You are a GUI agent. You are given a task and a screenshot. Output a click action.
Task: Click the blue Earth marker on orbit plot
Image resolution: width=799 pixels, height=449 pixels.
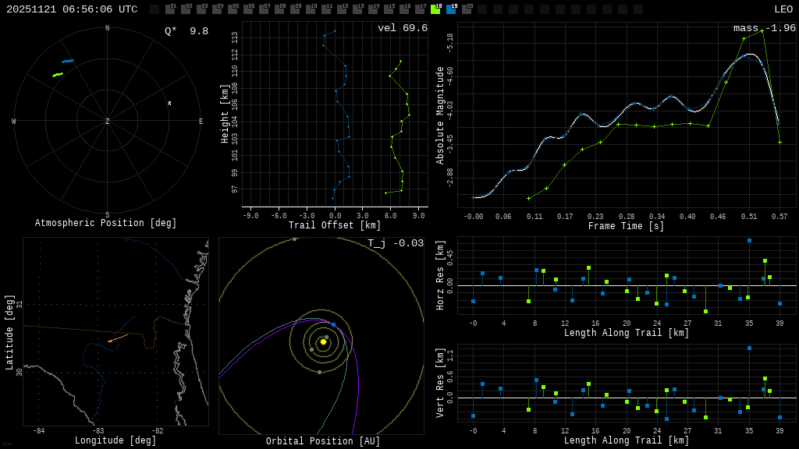[x=334, y=324]
